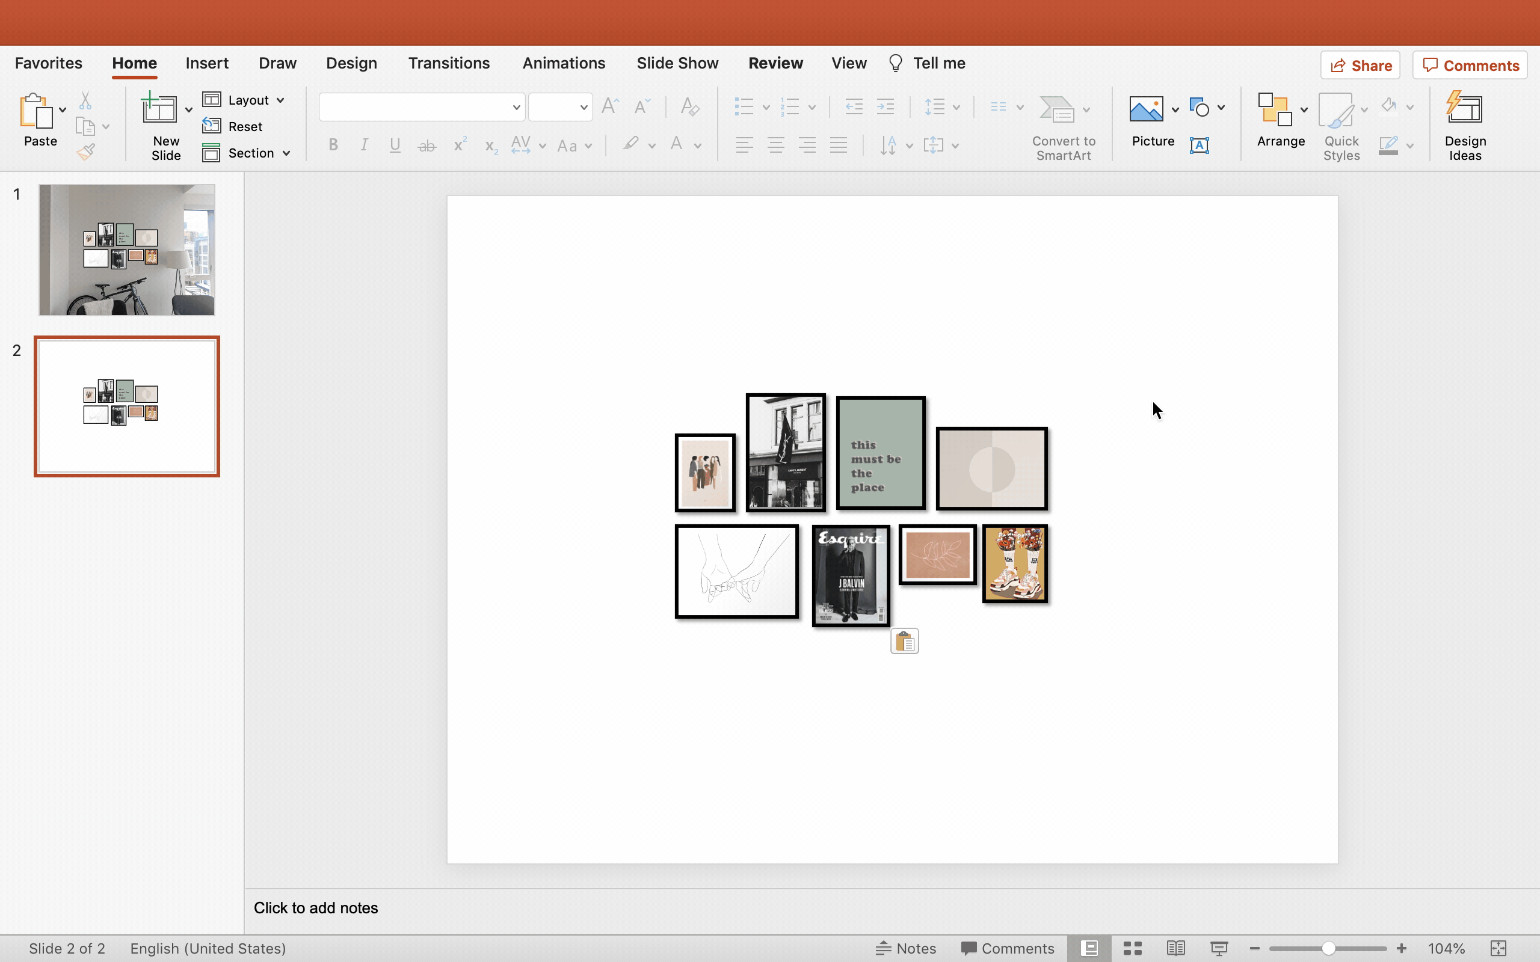Click the Cut scissors icon
Screen dimensions: 1540x962
pos(85,100)
